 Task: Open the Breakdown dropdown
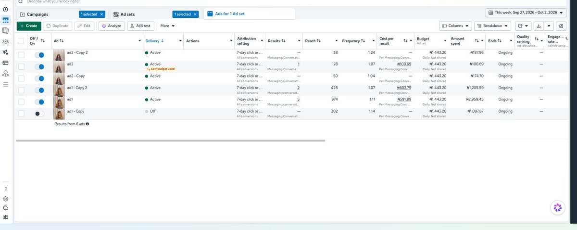tap(493, 26)
